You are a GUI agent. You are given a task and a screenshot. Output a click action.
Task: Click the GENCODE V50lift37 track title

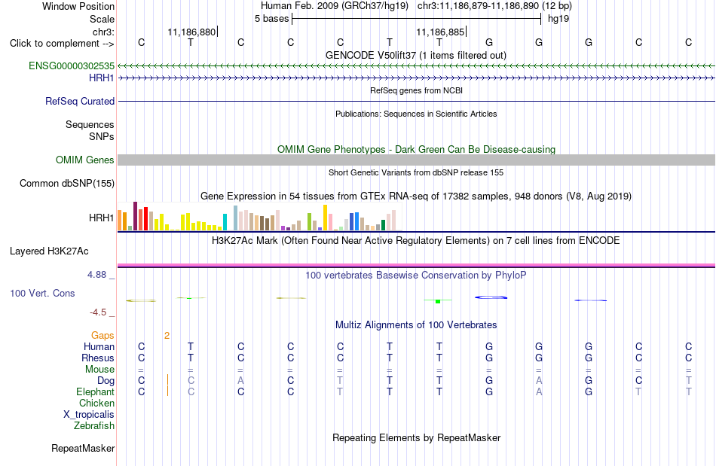pyautogui.click(x=415, y=55)
